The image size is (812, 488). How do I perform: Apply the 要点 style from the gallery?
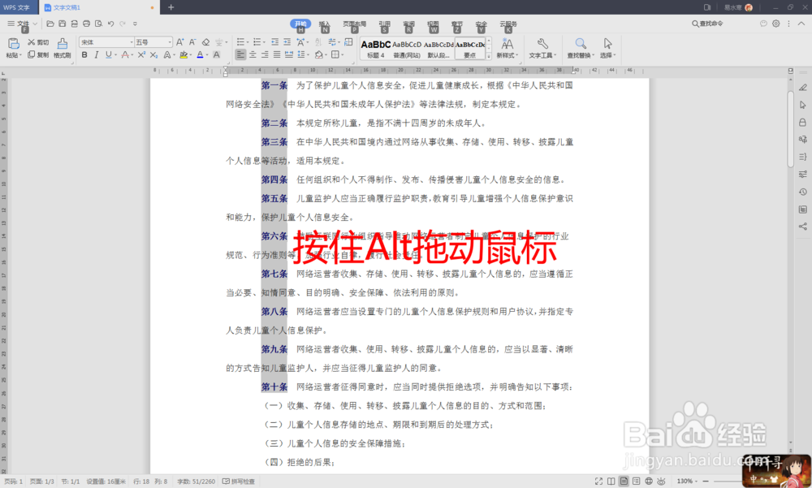point(469,47)
